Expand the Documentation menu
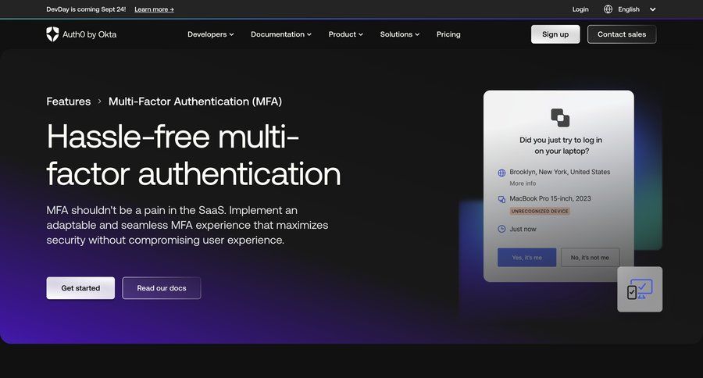Image resolution: width=703 pixels, height=378 pixels. tap(281, 34)
